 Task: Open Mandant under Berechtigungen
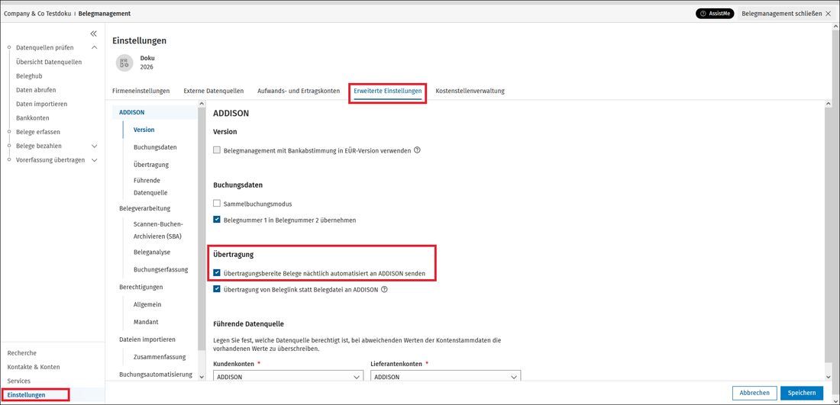tap(146, 322)
